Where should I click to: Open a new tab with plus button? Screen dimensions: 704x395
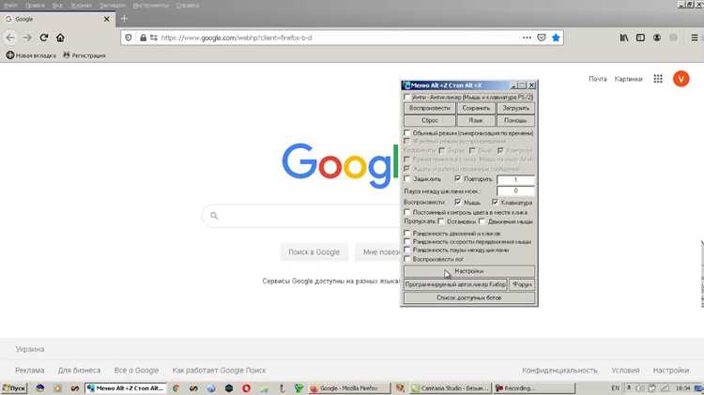(124, 19)
